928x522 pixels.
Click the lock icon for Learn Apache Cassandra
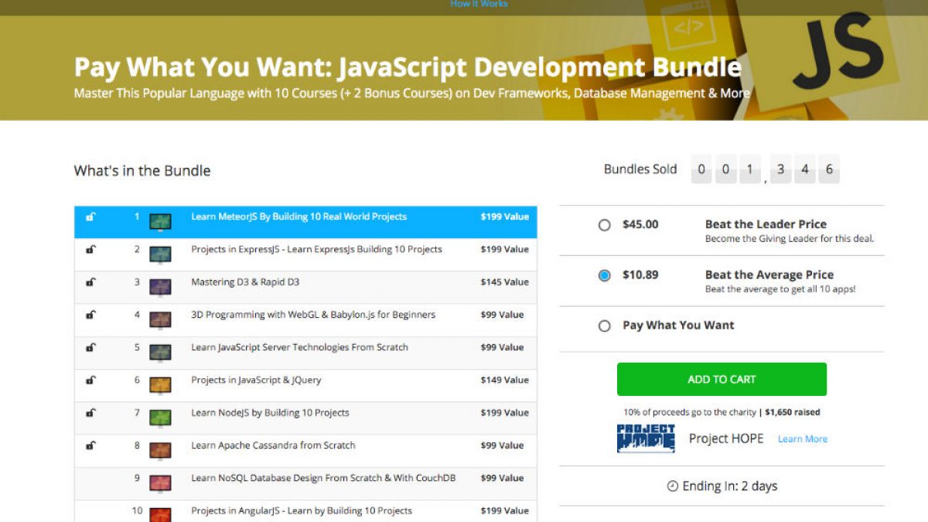(90, 445)
